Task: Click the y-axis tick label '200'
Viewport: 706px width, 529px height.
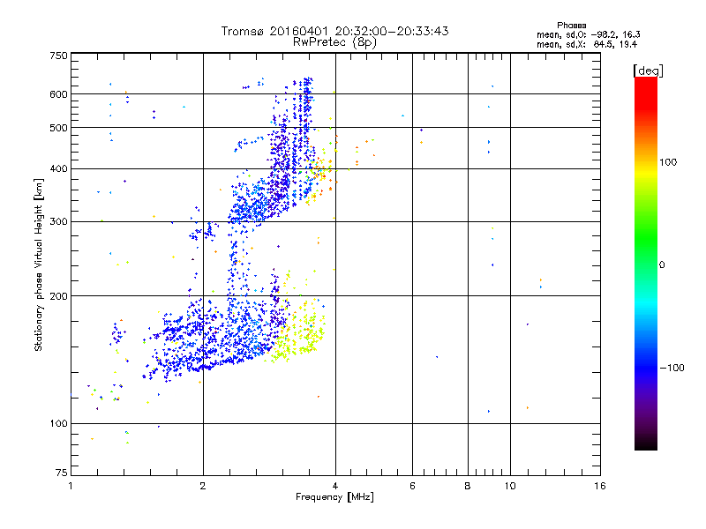Action: pos(59,296)
